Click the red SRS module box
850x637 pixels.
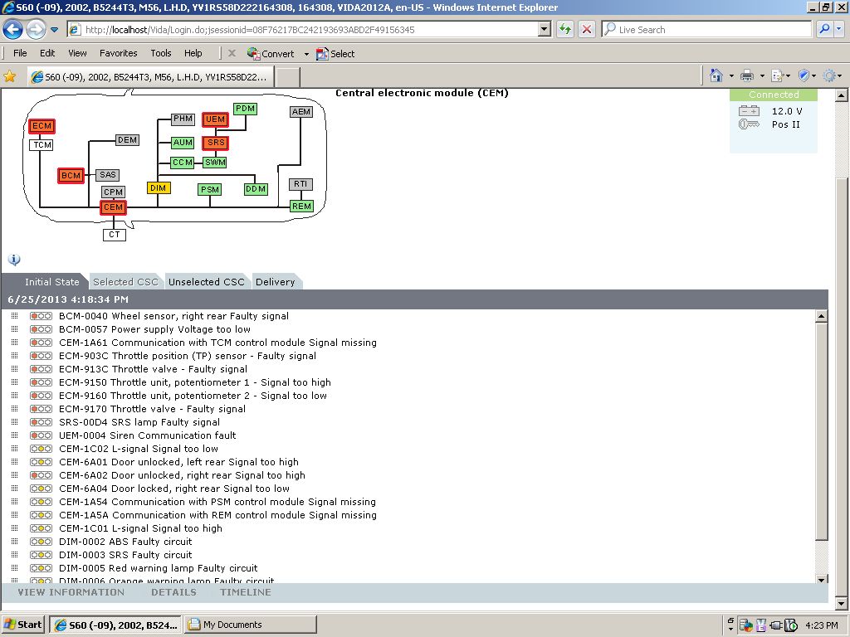[x=215, y=143]
